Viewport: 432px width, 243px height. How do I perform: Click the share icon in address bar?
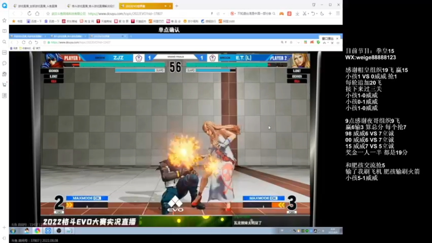tap(218, 13)
